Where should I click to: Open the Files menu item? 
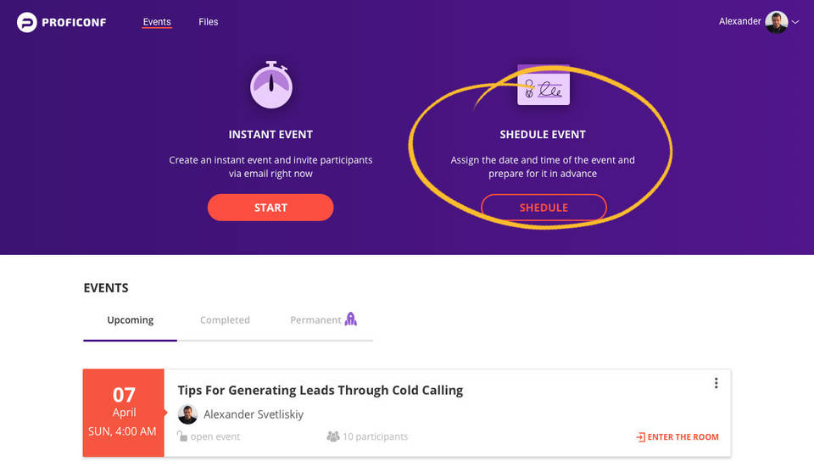(x=209, y=22)
